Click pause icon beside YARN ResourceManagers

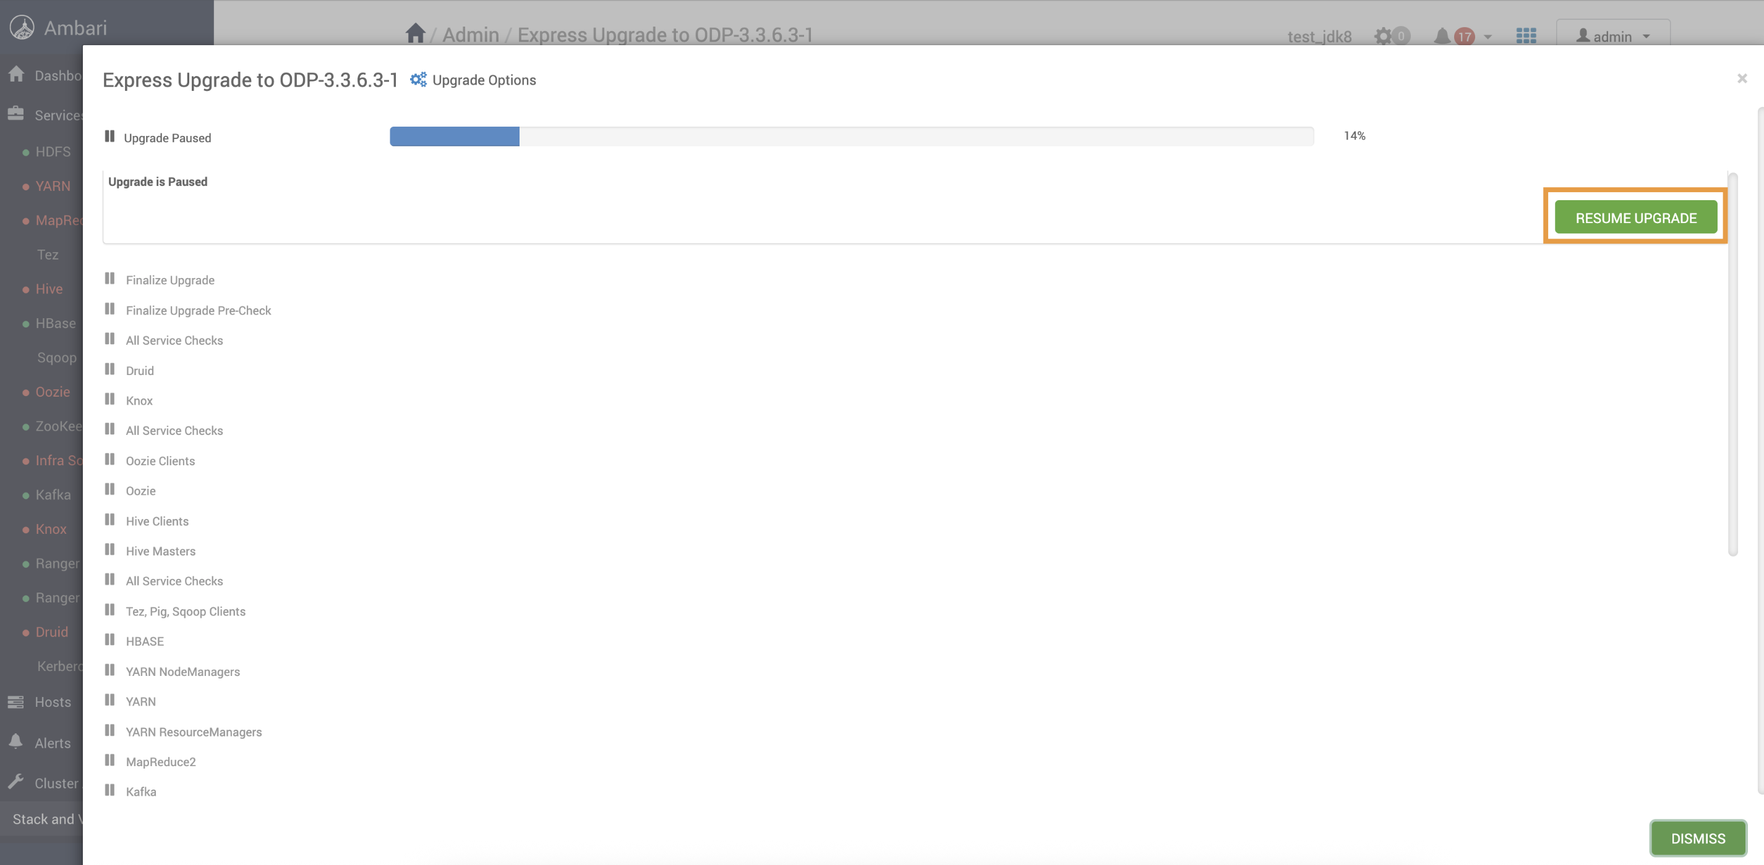pos(109,730)
